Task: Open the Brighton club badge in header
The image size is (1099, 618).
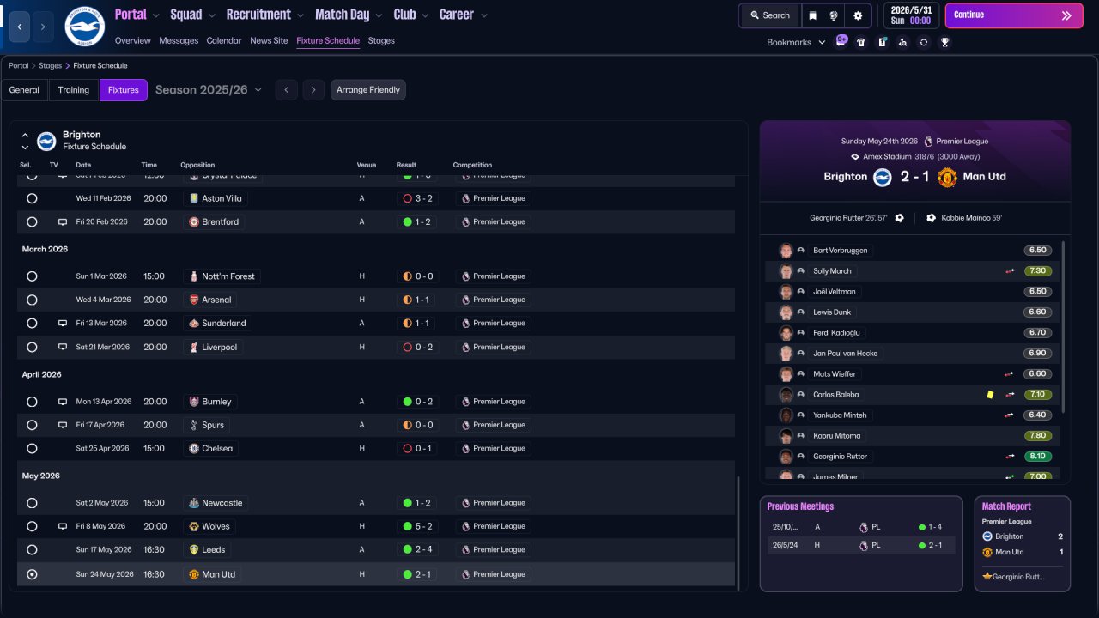Action: tap(84, 27)
